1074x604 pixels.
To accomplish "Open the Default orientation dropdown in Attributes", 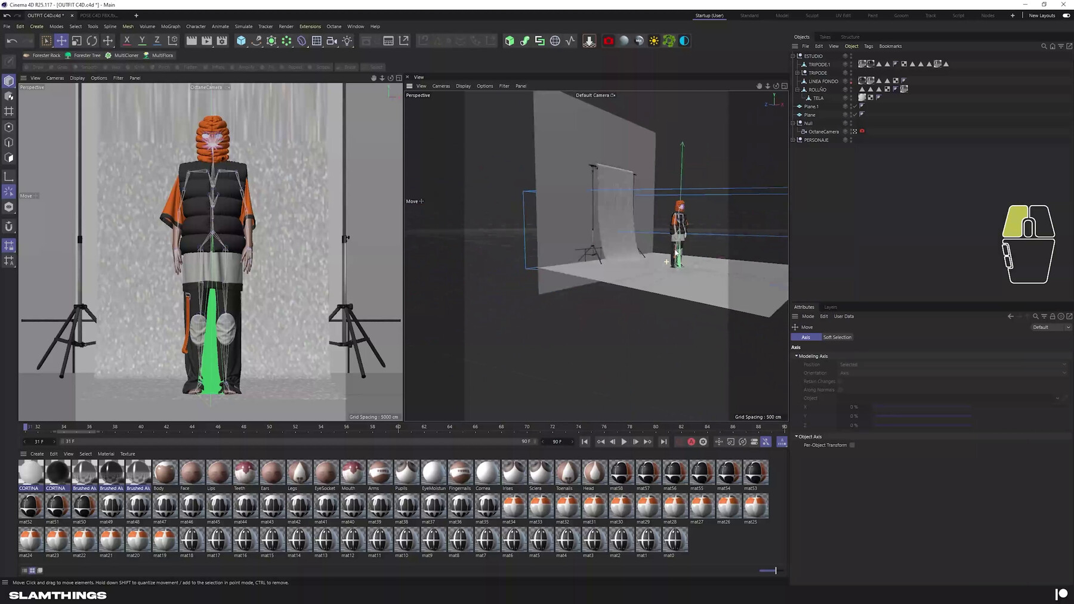I will [1051, 327].
